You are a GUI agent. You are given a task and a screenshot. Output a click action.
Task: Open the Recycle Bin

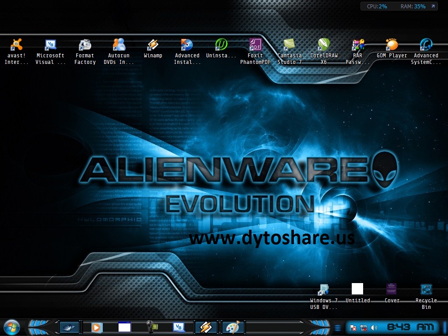tap(426, 296)
